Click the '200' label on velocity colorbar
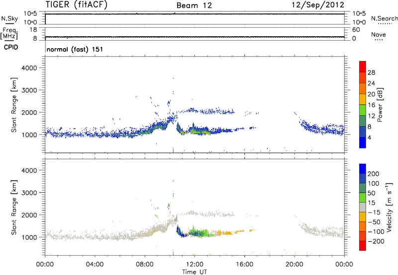 (x=374, y=174)
